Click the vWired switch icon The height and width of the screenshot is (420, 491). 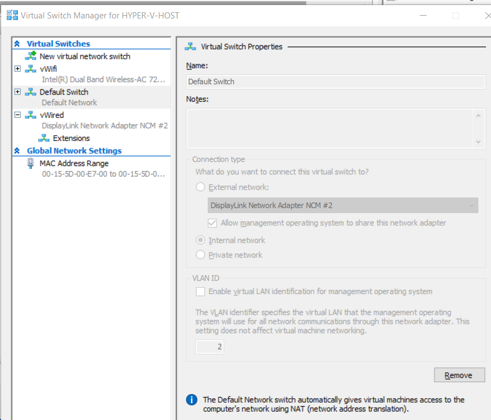coord(31,115)
